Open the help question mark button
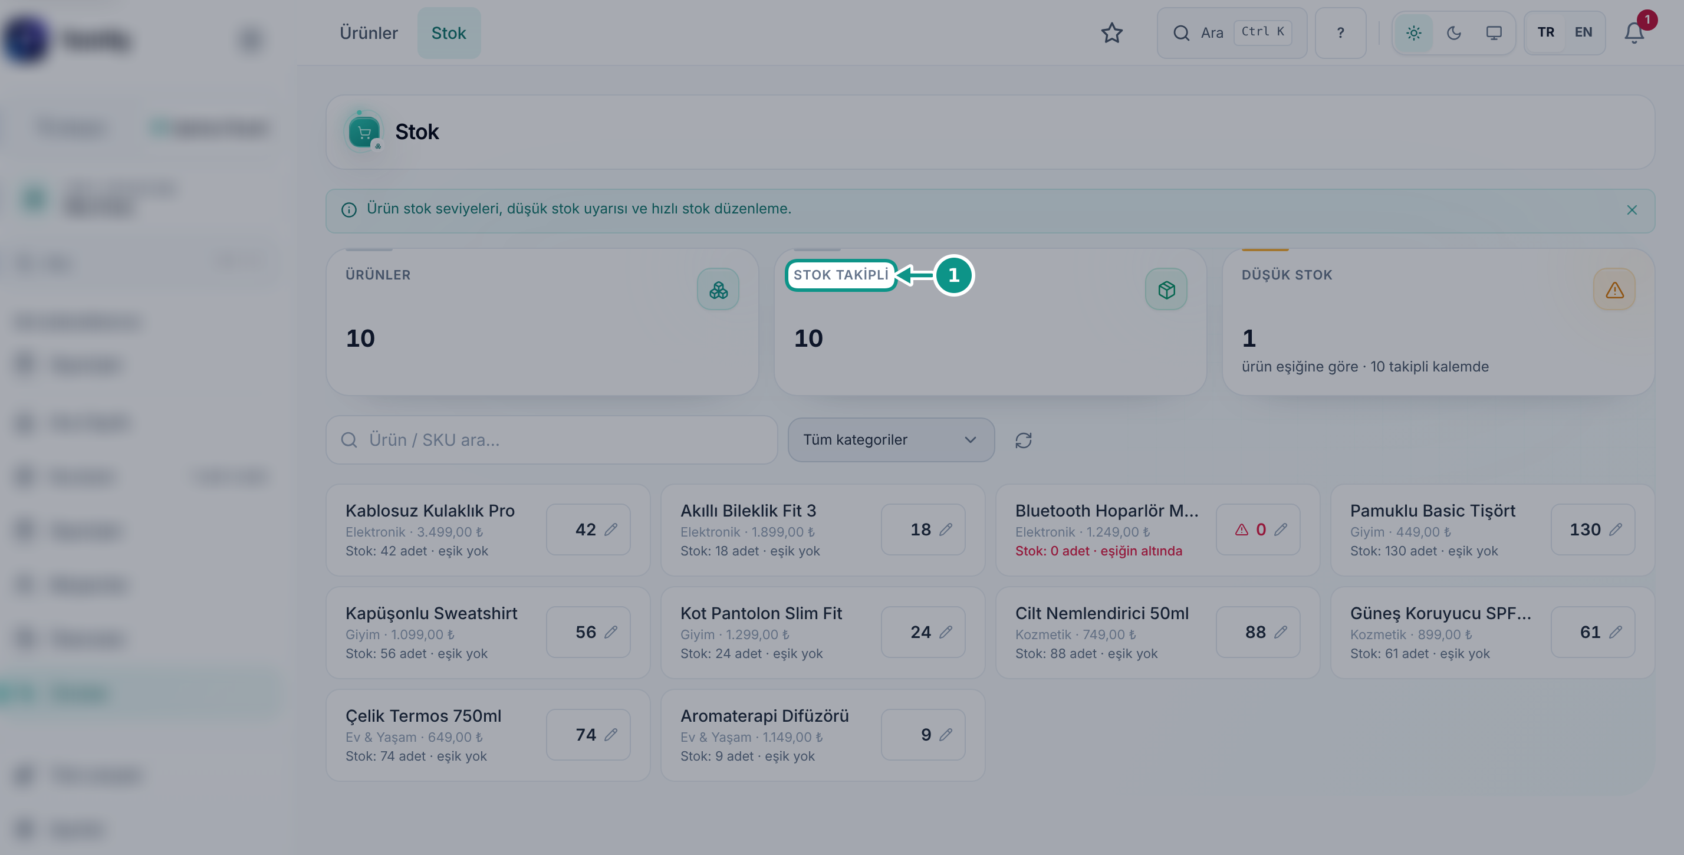Image resolution: width=1684 pixels, height=855 pixels. pos(1340,32)
